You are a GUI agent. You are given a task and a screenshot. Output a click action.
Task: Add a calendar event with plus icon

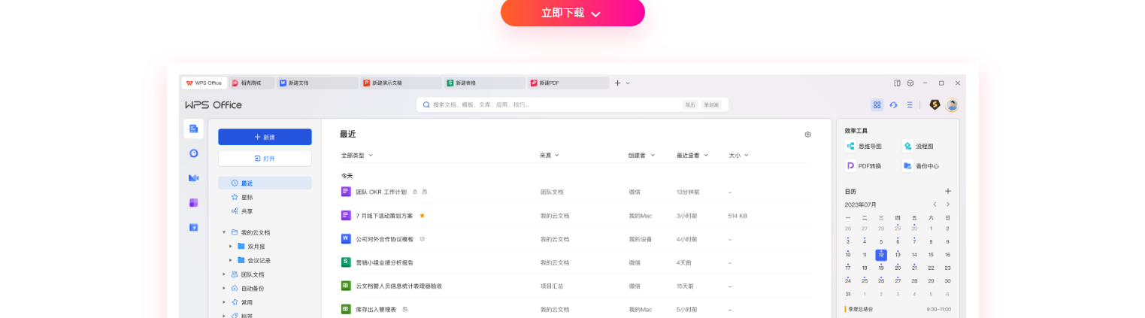948,191
